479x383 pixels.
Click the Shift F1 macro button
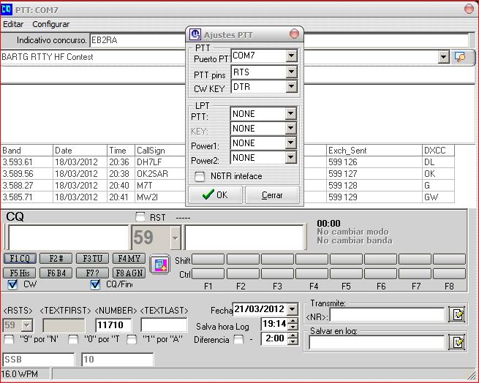pos(208,259)
